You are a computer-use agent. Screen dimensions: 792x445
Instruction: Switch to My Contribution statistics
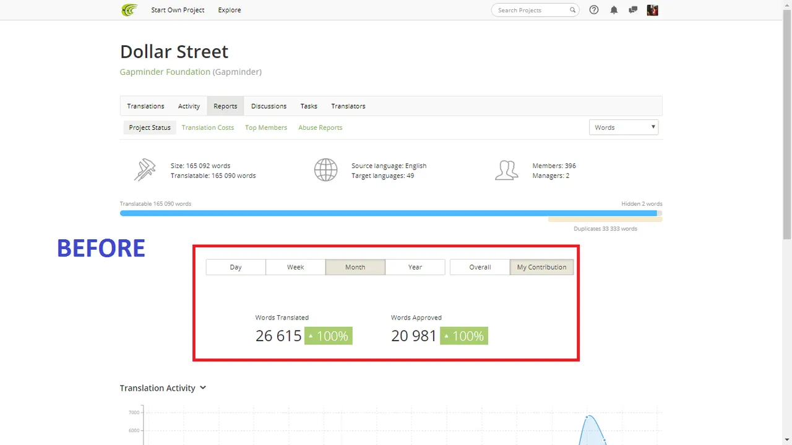coord(542,267)
